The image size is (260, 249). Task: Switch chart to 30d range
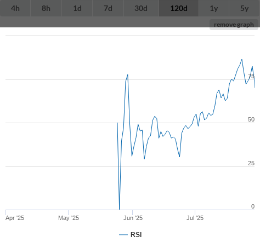141,8
